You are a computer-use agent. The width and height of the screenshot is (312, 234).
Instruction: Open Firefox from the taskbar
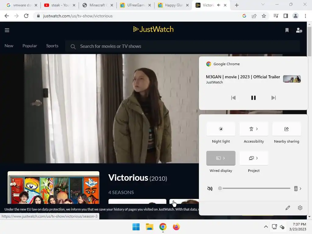[176, 227]
